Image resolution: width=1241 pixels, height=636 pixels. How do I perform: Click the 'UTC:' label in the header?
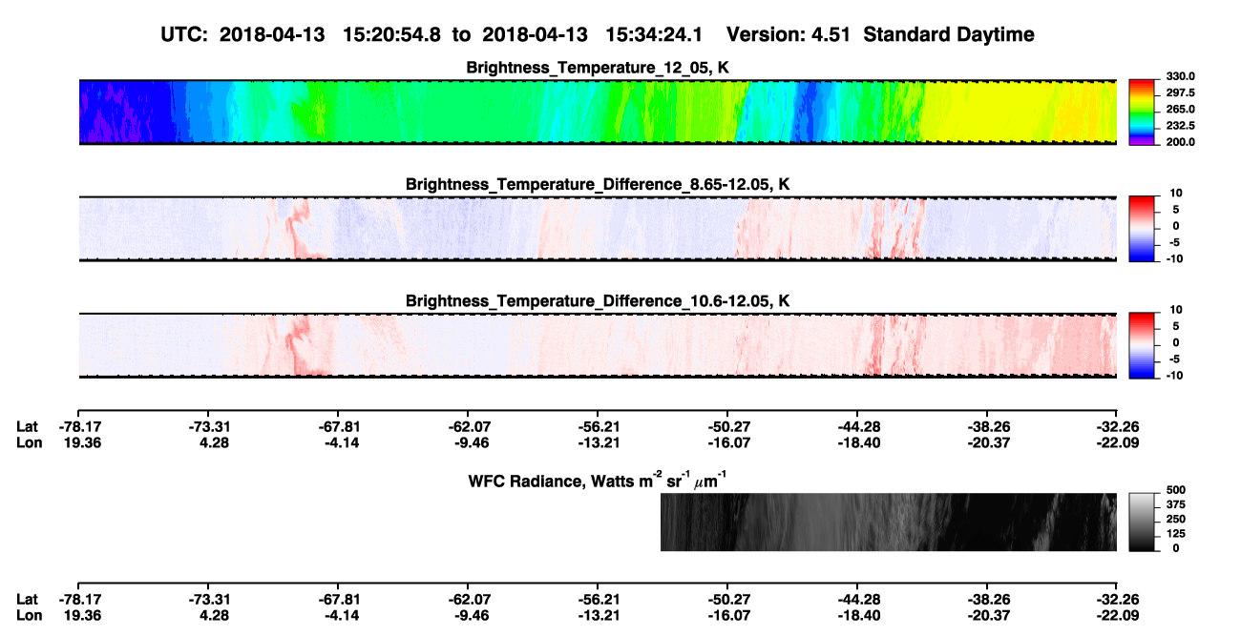[x=183, y=34]
